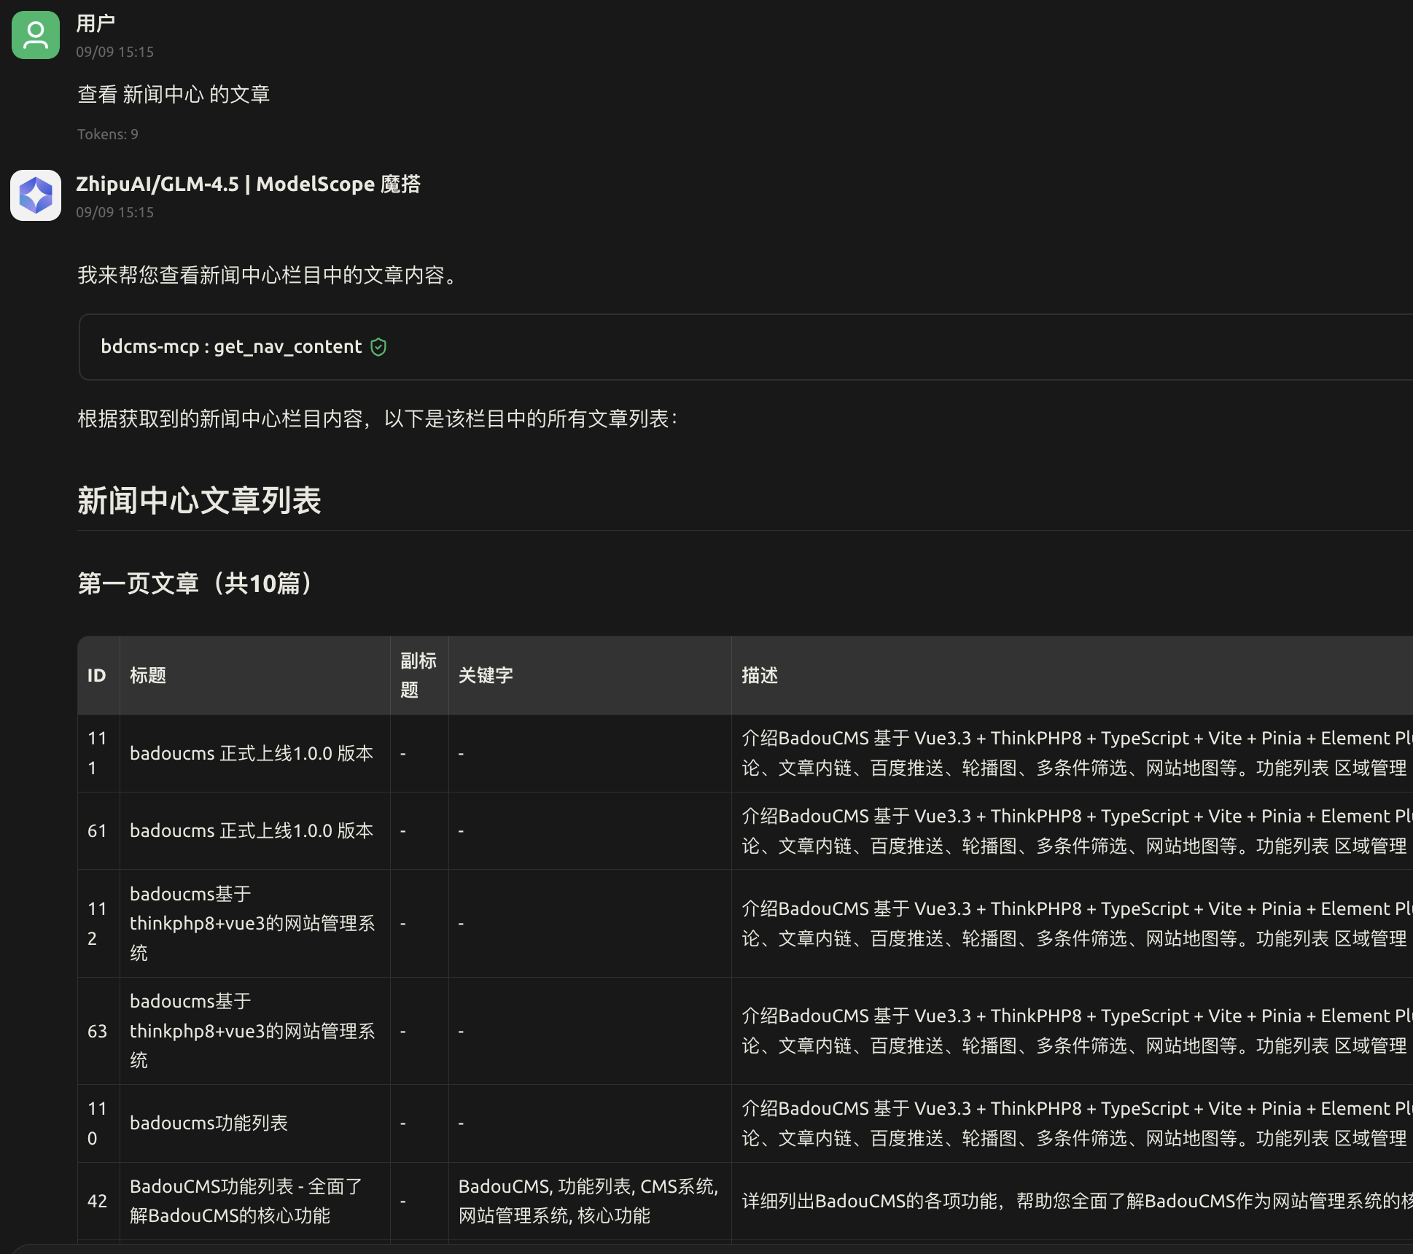Click the Tokens: 9 usage label
This screenshot has height=1254, width=1413.
pos(107,134)
